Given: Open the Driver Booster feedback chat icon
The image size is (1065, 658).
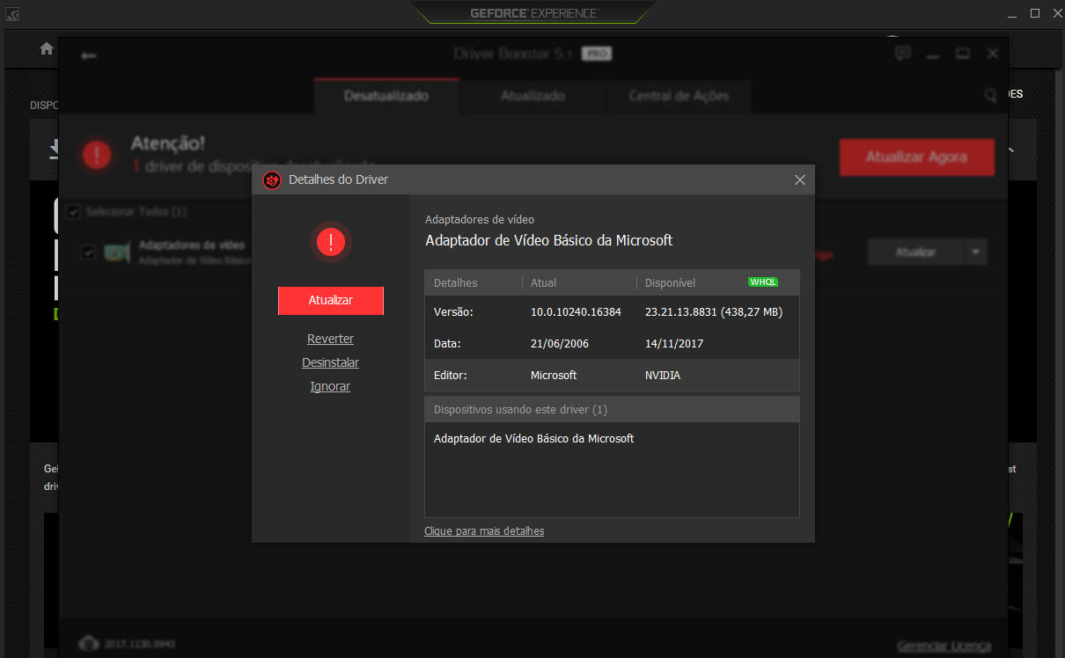Looking at the screenshot, I should click(x=902, y=54).
